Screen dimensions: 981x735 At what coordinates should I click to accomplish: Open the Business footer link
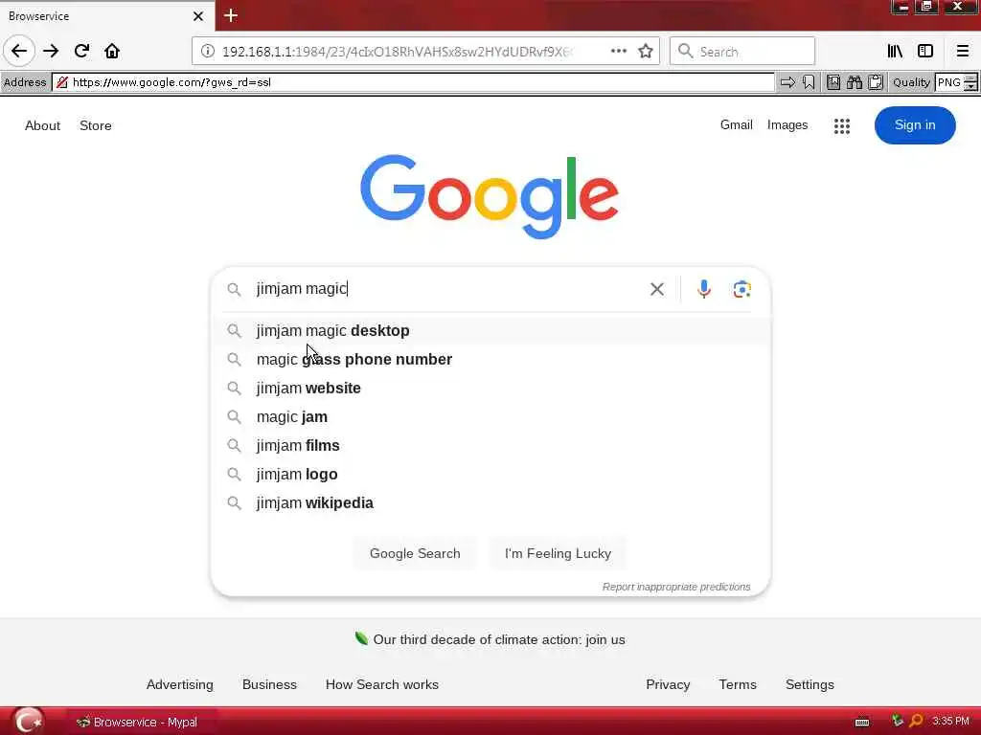269,684
